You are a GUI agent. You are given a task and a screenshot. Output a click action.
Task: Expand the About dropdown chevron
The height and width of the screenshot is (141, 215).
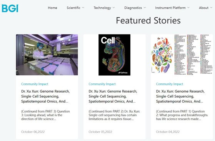point(211,8)
